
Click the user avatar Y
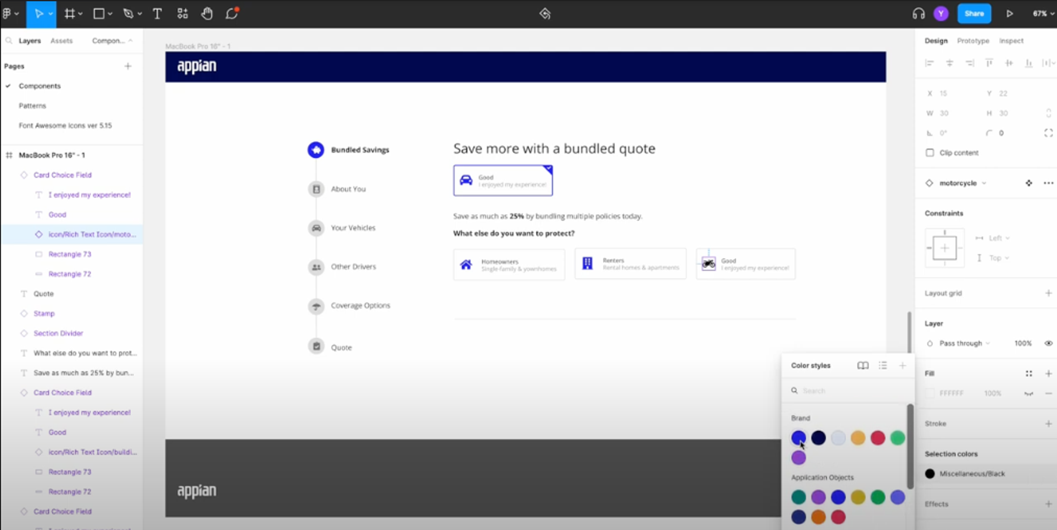point(941,13)
